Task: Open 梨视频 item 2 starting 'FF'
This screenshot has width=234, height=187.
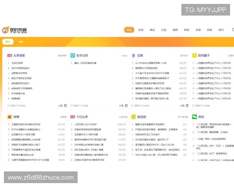Action: (156, 129)
